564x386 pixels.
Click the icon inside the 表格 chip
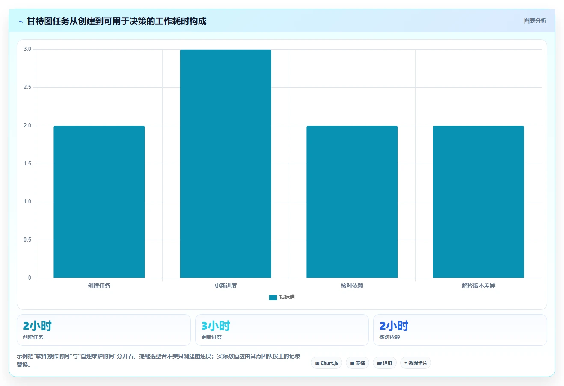(x=352, y=363)
